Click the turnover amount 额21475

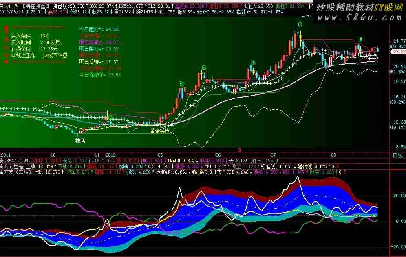(145, 12)
